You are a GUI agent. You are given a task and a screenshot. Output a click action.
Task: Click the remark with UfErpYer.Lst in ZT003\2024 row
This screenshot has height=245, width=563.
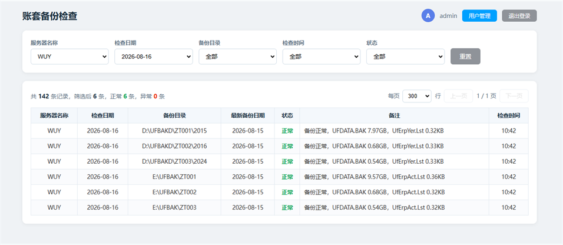click(x=374, y=161)
